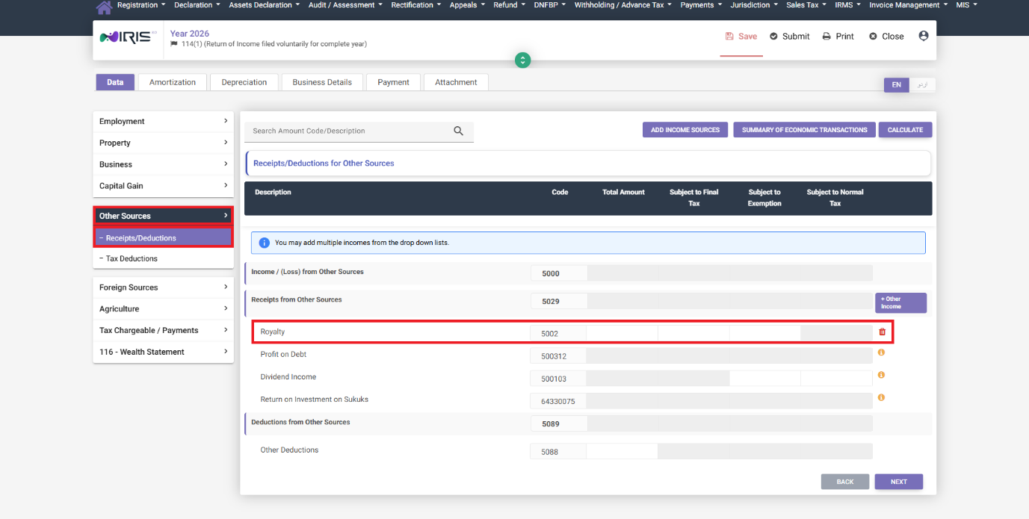
Task: Click the green expand/collapse circle icon
Action: (523, 60)
